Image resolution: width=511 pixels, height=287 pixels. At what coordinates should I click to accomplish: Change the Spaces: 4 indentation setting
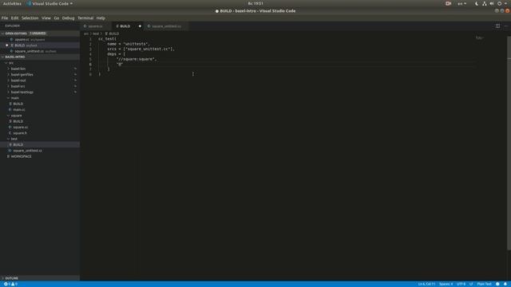point(446,284)
